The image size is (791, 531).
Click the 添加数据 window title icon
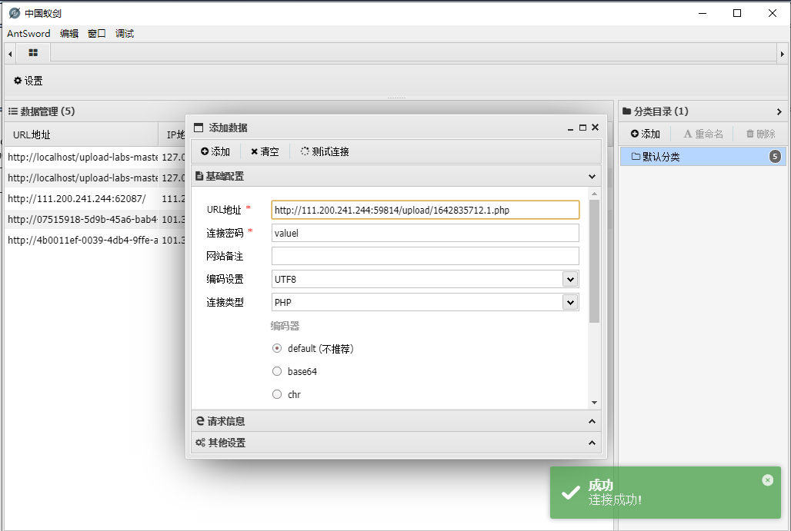point(199,128)
